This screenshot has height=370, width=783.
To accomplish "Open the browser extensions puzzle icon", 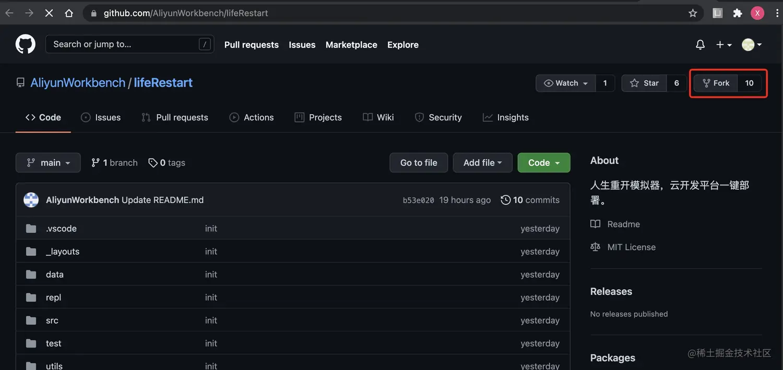I will tap(738, 13).
